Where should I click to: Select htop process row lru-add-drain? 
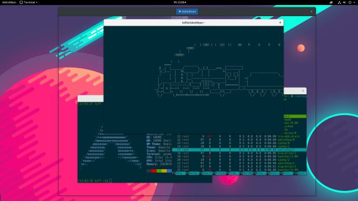(239, 136)
